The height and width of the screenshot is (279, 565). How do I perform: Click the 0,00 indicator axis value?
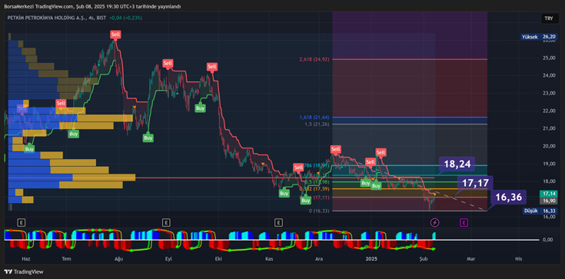tap(547, 239)
